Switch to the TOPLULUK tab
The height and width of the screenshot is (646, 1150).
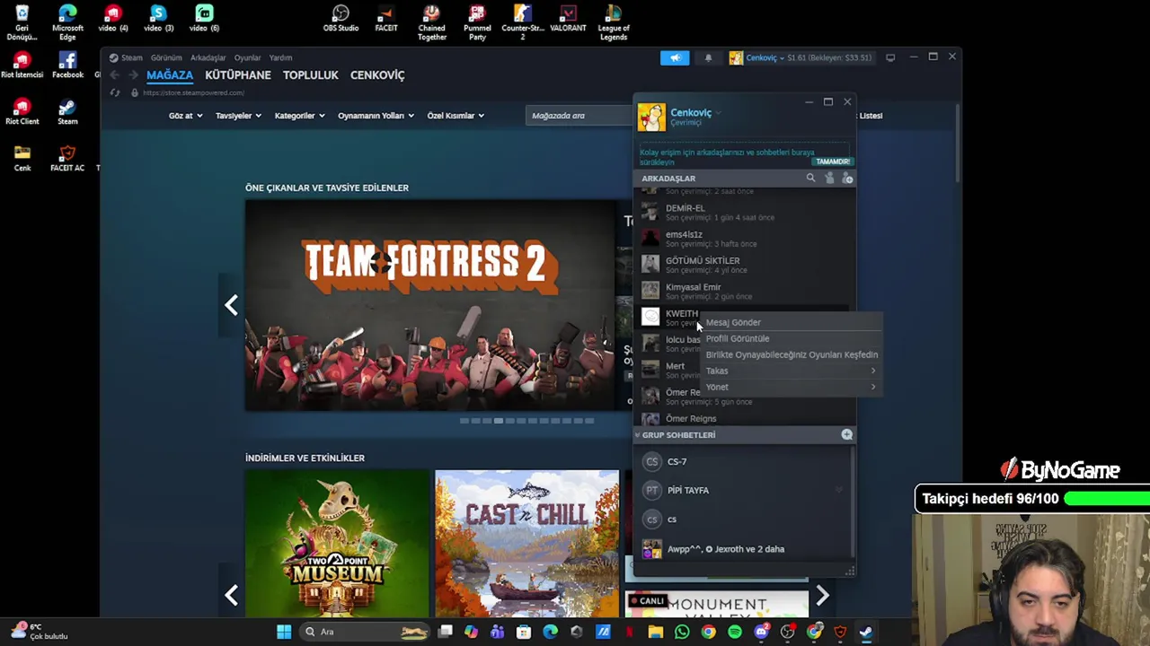coord(311,75)
